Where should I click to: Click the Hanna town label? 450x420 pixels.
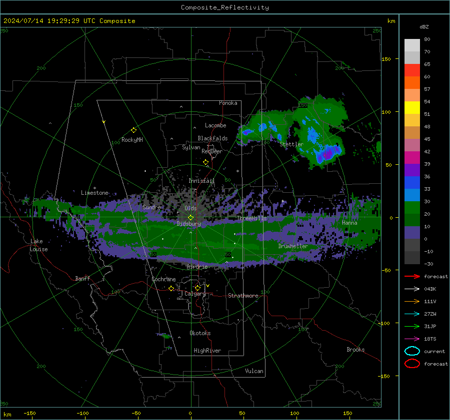tap(349, 223)
